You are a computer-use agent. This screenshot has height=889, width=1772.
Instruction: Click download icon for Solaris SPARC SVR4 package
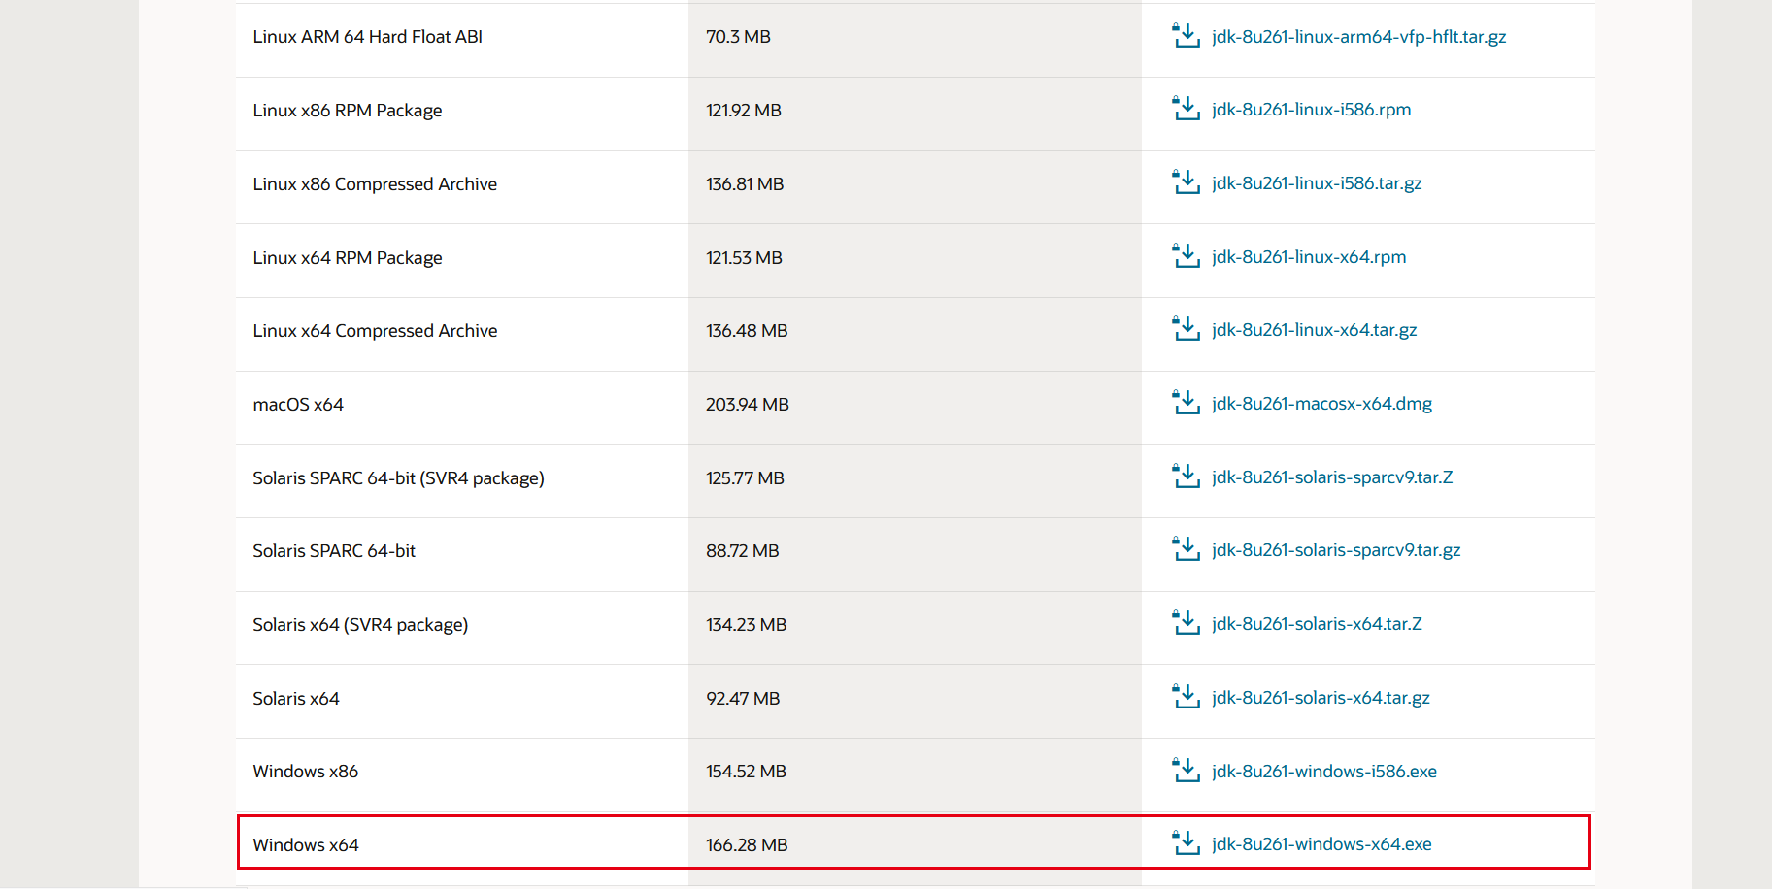[x=1186, y=477]
